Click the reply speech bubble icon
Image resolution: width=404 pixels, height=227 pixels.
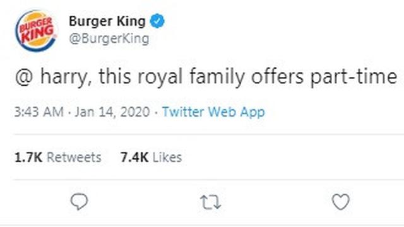tap(80, 202)
